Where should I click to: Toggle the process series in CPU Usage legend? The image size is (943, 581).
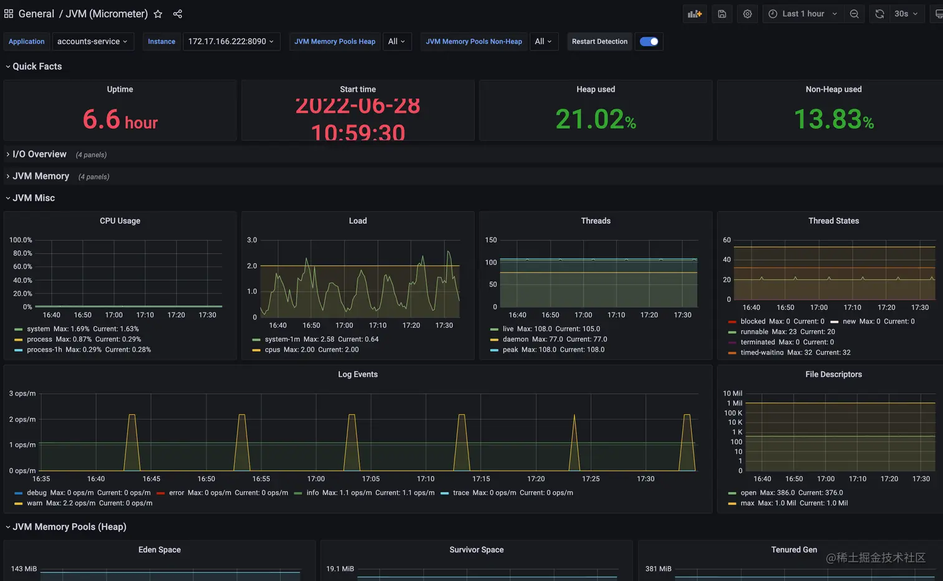(39, 339)
